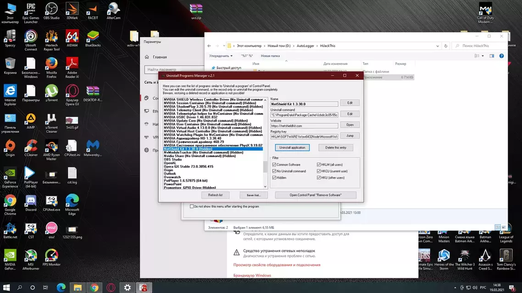This screenshot has height=293, width=522.
Task: Open OBS Studio desktop icon
Action: [x=51, y=11]
